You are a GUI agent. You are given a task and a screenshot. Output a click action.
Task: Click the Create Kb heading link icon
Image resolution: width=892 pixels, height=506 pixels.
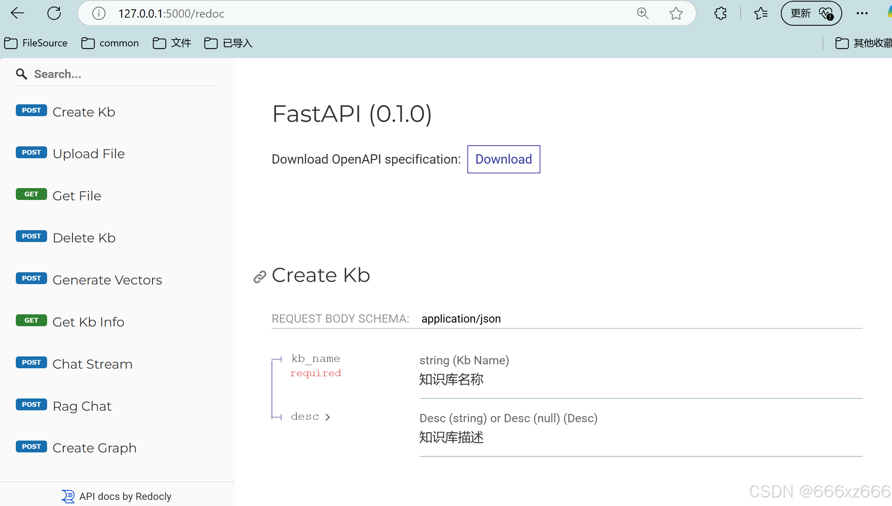260,277
